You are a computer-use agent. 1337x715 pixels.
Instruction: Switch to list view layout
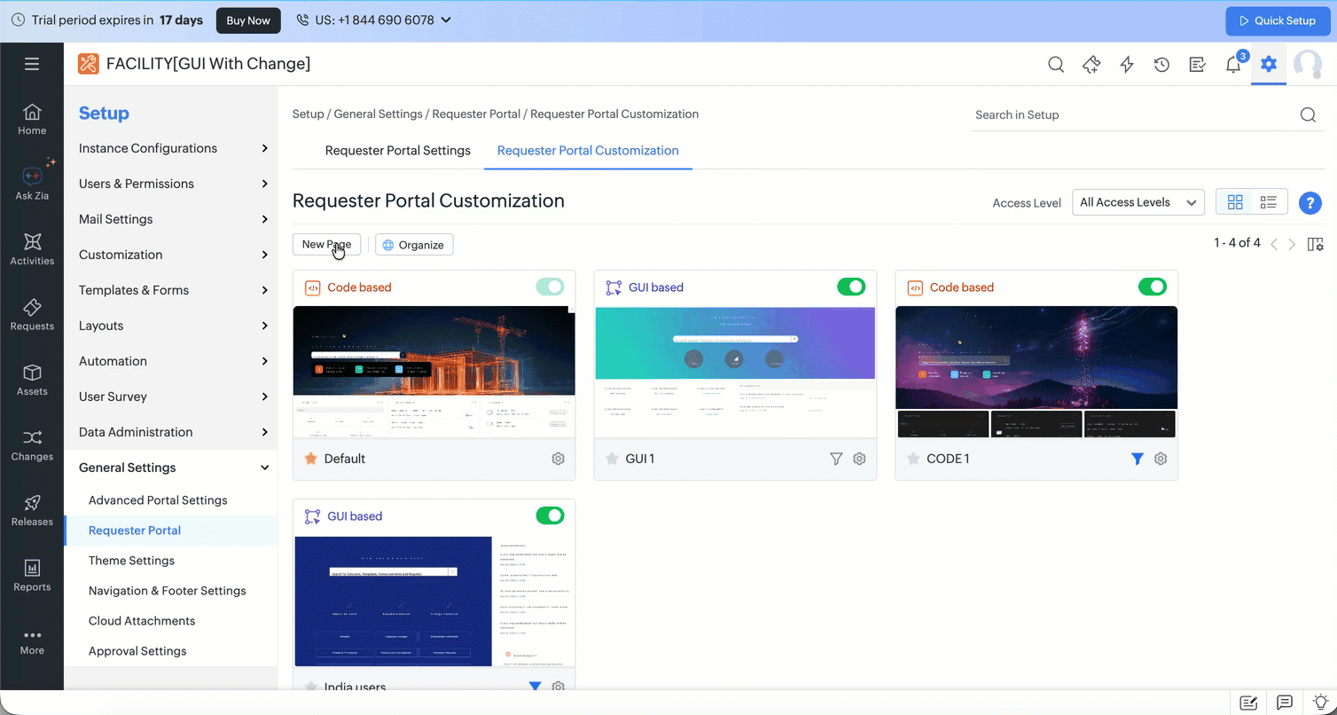[x=1268, y=201]
